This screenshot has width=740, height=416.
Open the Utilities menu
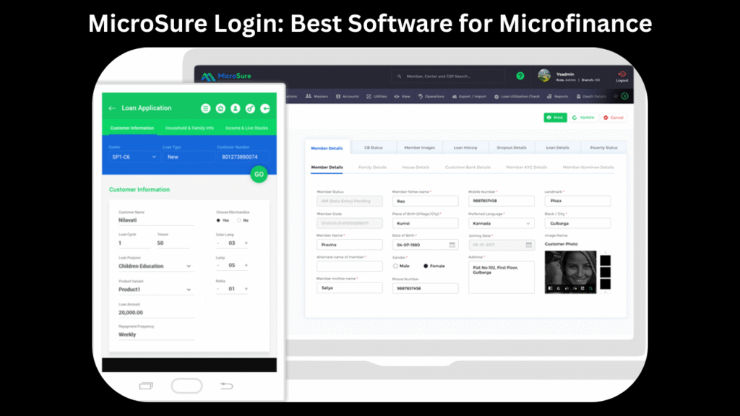point(376,96)
